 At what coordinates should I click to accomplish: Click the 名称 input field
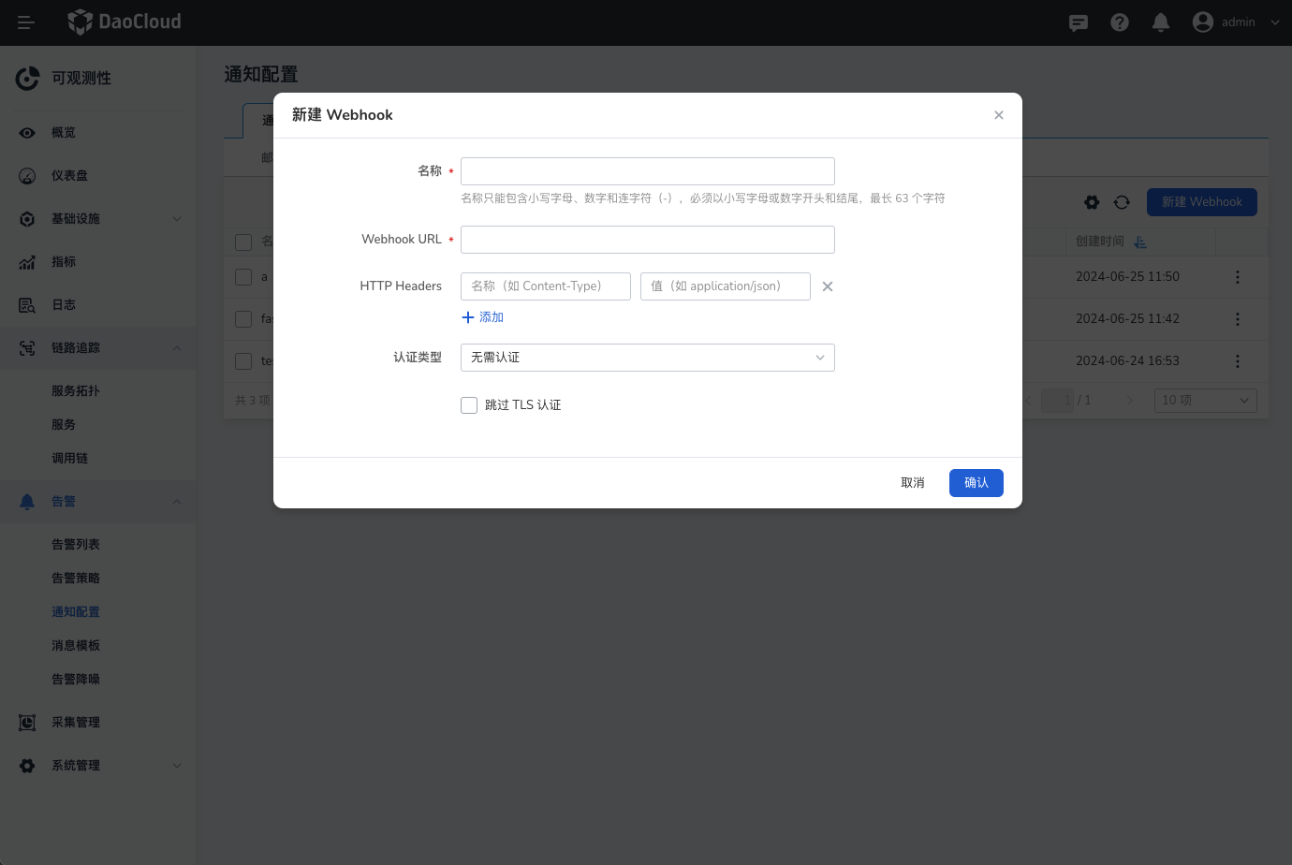(x=647, y=170)
